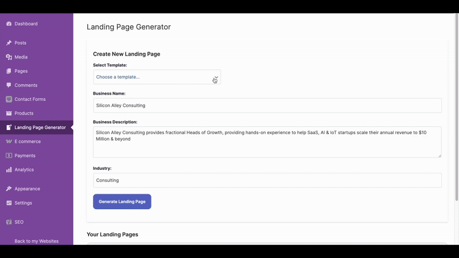Viewport: 459px width, 258px height.
Task: Click the Business Name input field
Action: [267, 105]
